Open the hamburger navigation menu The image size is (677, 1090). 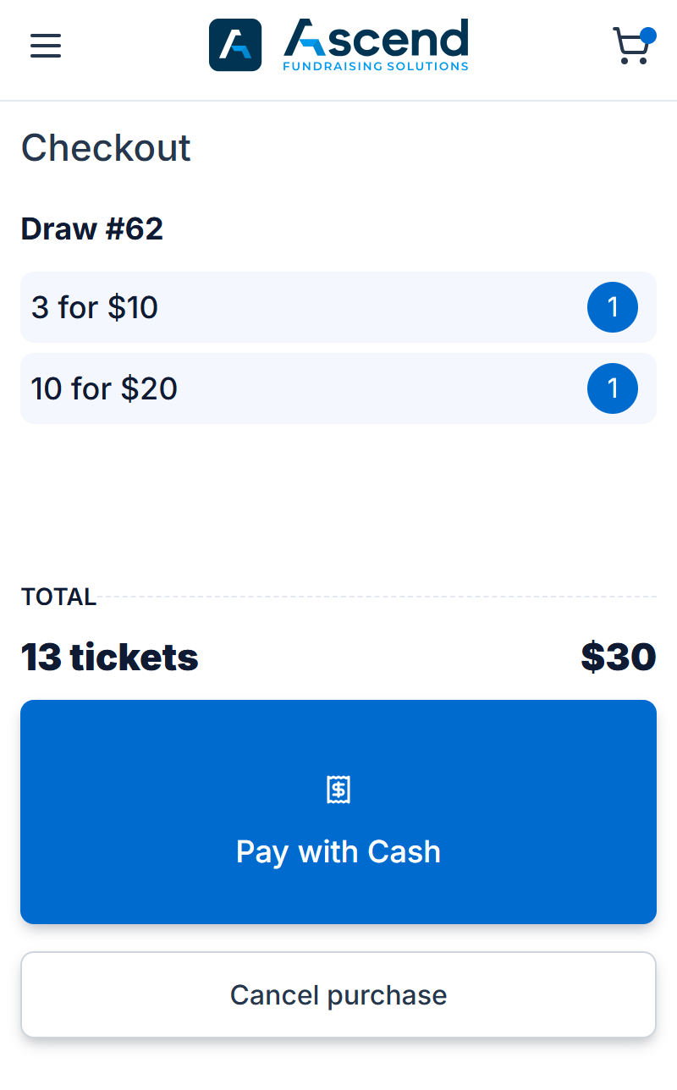pos(46,46)
